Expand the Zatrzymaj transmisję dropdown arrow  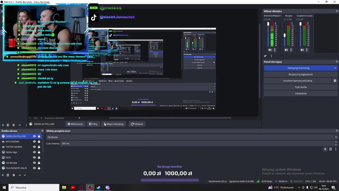coord(335,68)
